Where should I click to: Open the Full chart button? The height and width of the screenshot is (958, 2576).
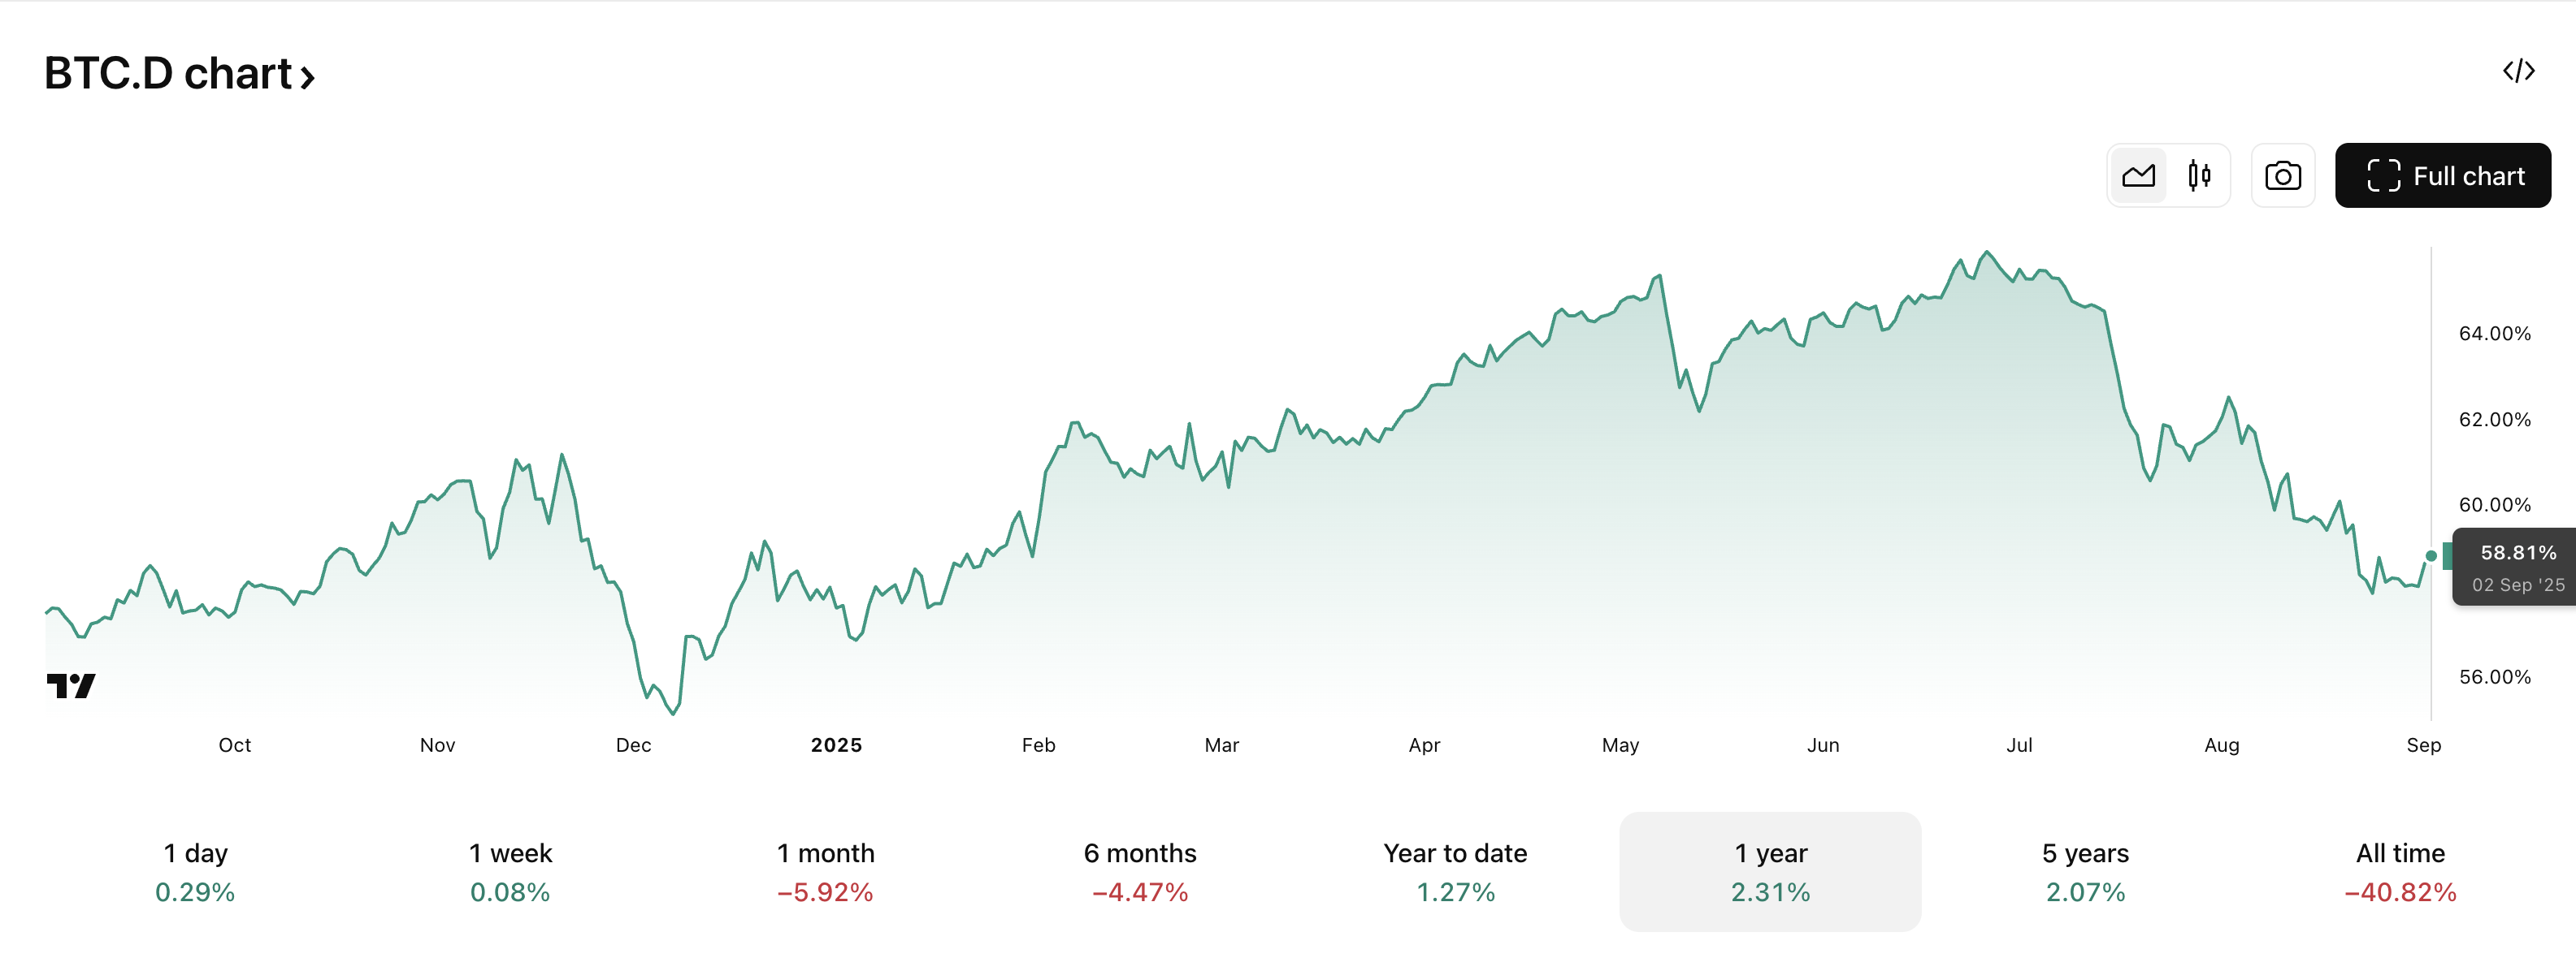(2442, 176)
